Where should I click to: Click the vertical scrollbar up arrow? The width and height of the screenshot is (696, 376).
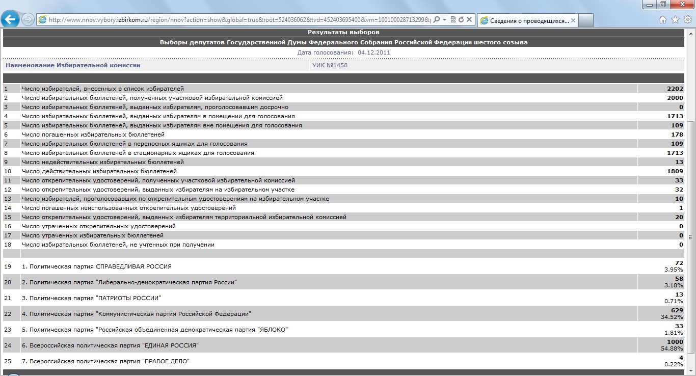coord(691,33)
